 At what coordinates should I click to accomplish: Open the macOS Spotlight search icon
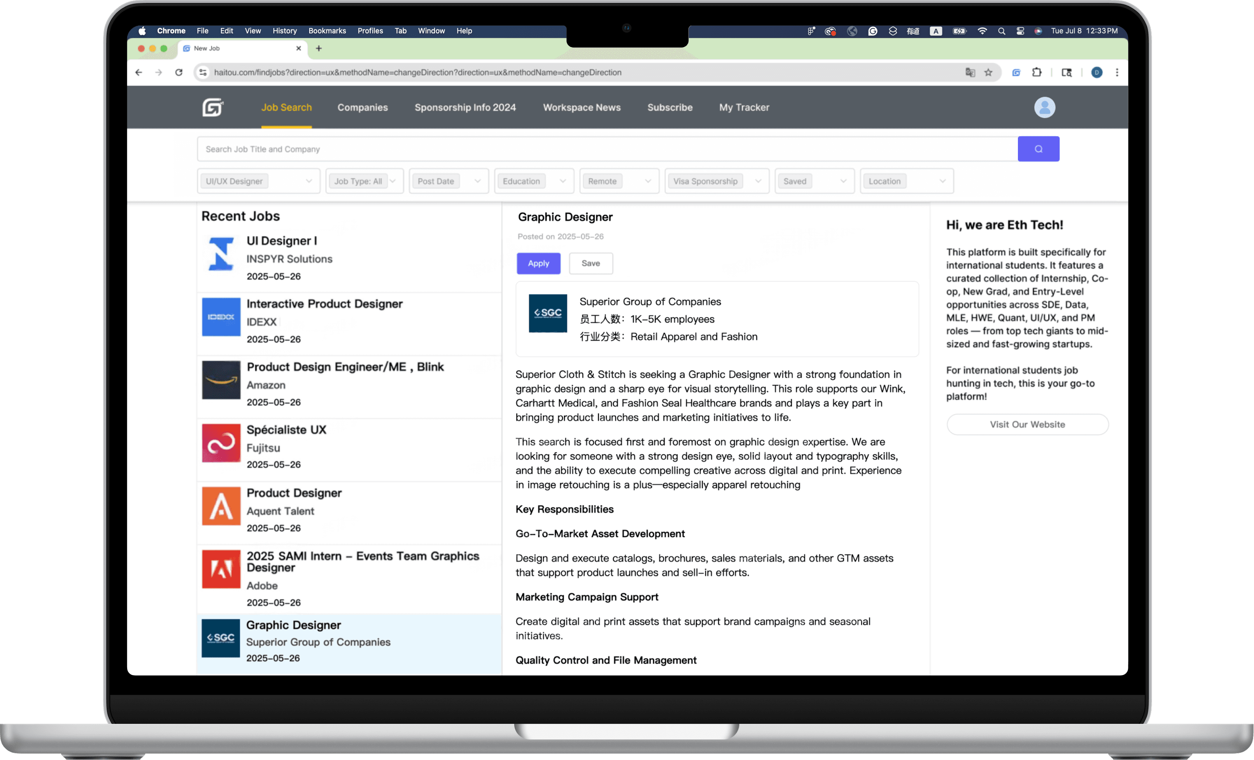coord(1001,31)
